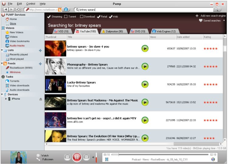Click the film strip icon in player
The image size is (228, 164).
click(107, 159)
